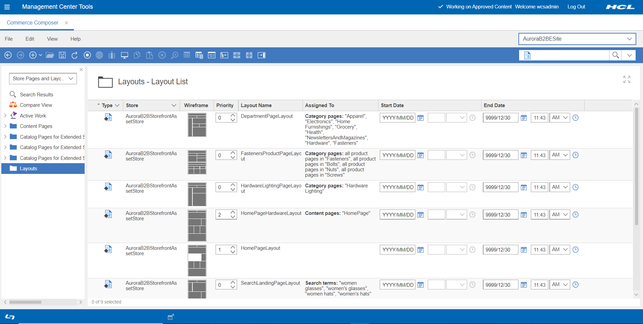
Task: Open the calendar picker for DepartmentPageLayout start date
Action: 421,118
